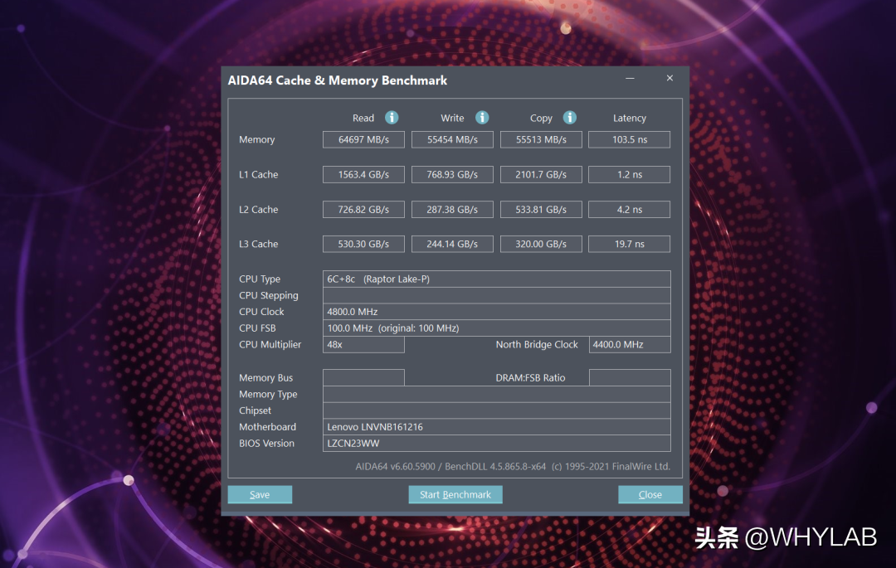
Task: Click the Copy column header label
Action: tap(541, 119)
